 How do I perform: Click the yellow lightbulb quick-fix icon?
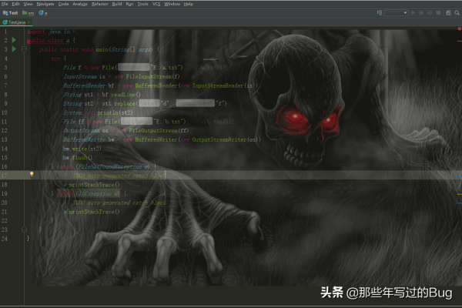(32, 175)
